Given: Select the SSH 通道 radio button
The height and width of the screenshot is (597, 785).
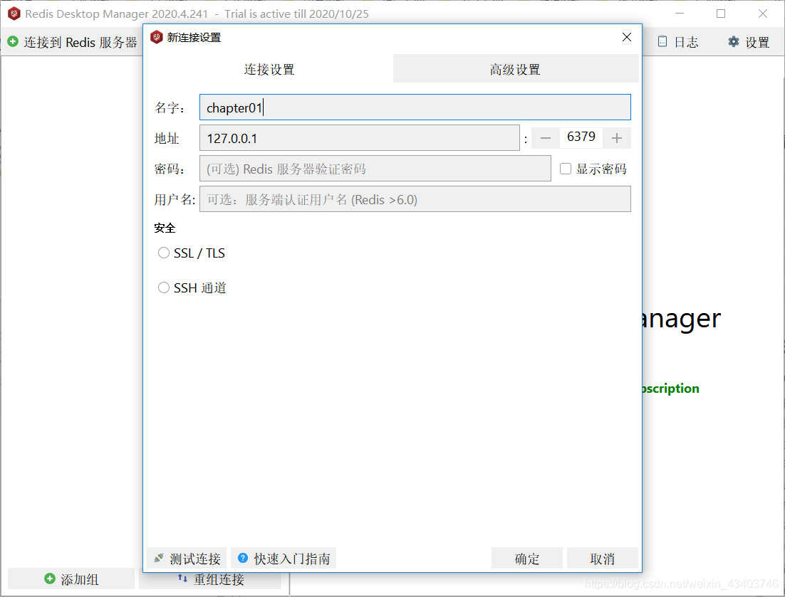Looking at the screenshot, I should click(164, 287).
